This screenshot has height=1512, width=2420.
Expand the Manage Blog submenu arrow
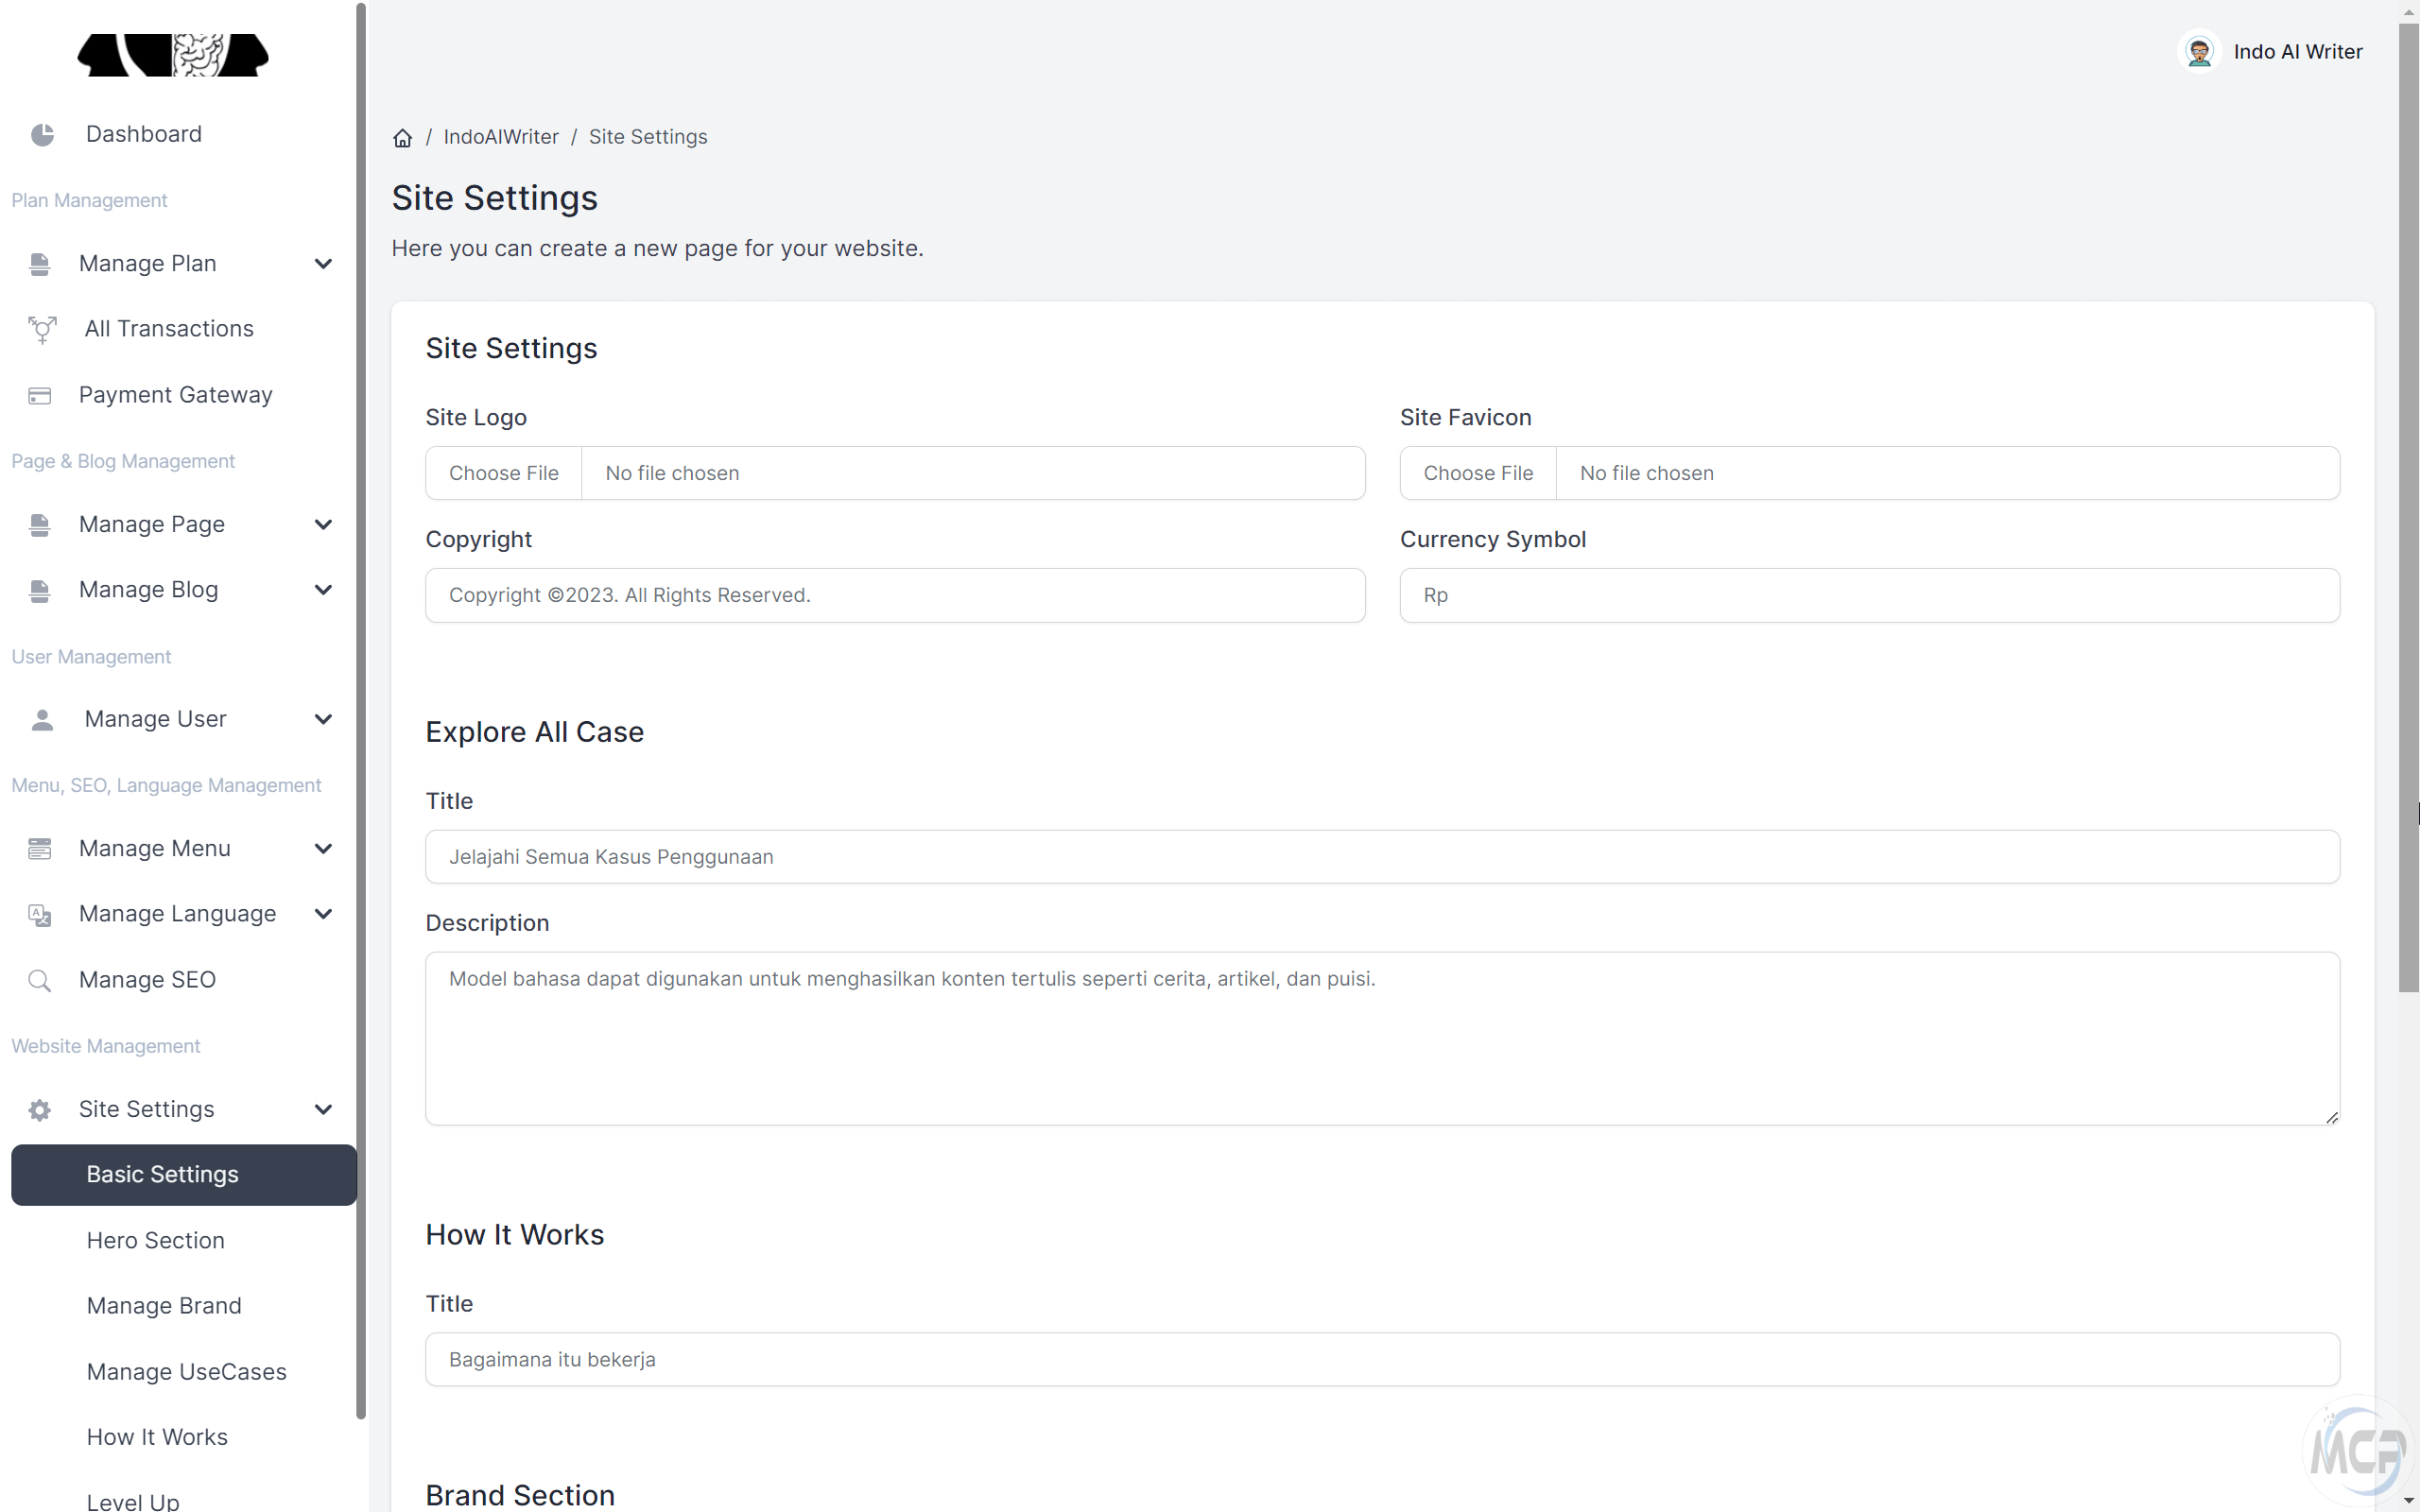(x=323, y=590)
